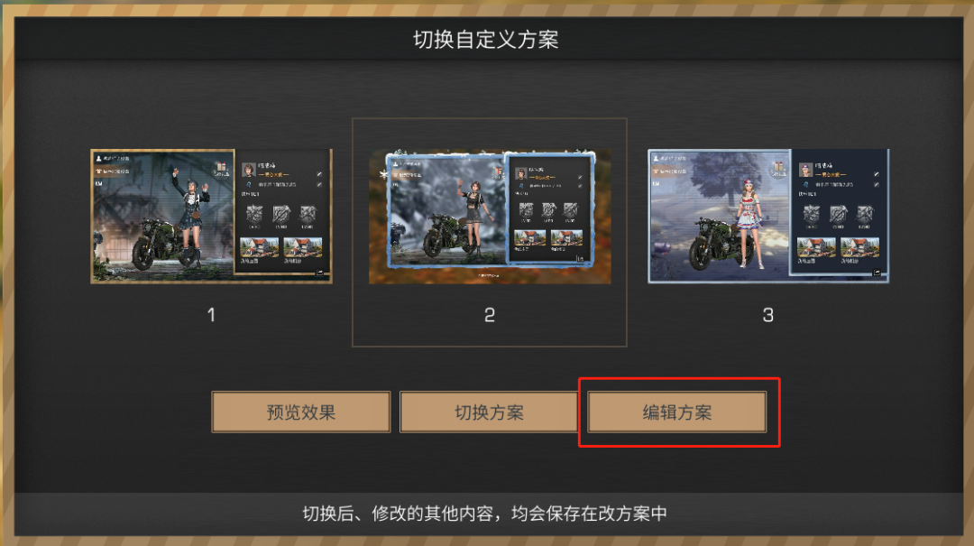974x546 pixels.
Task: Click player avatar portrait in scheme 3
Action: point(805,170)
